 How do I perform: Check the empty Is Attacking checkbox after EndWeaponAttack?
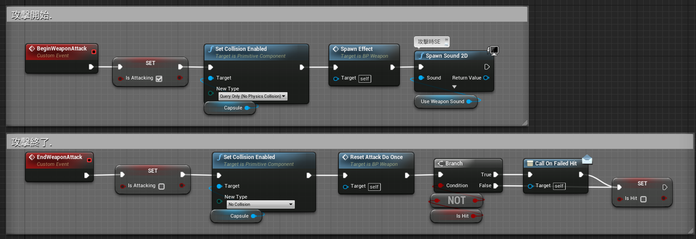[x=162, y=186]
